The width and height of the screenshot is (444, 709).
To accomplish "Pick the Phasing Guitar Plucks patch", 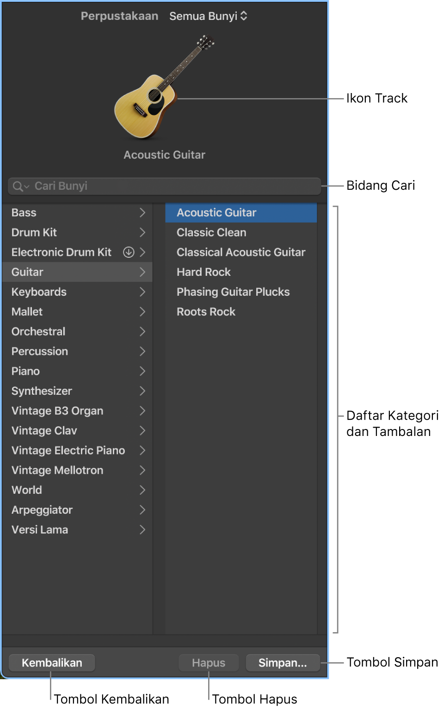I will pyautogui.click(x=233, y=292).
